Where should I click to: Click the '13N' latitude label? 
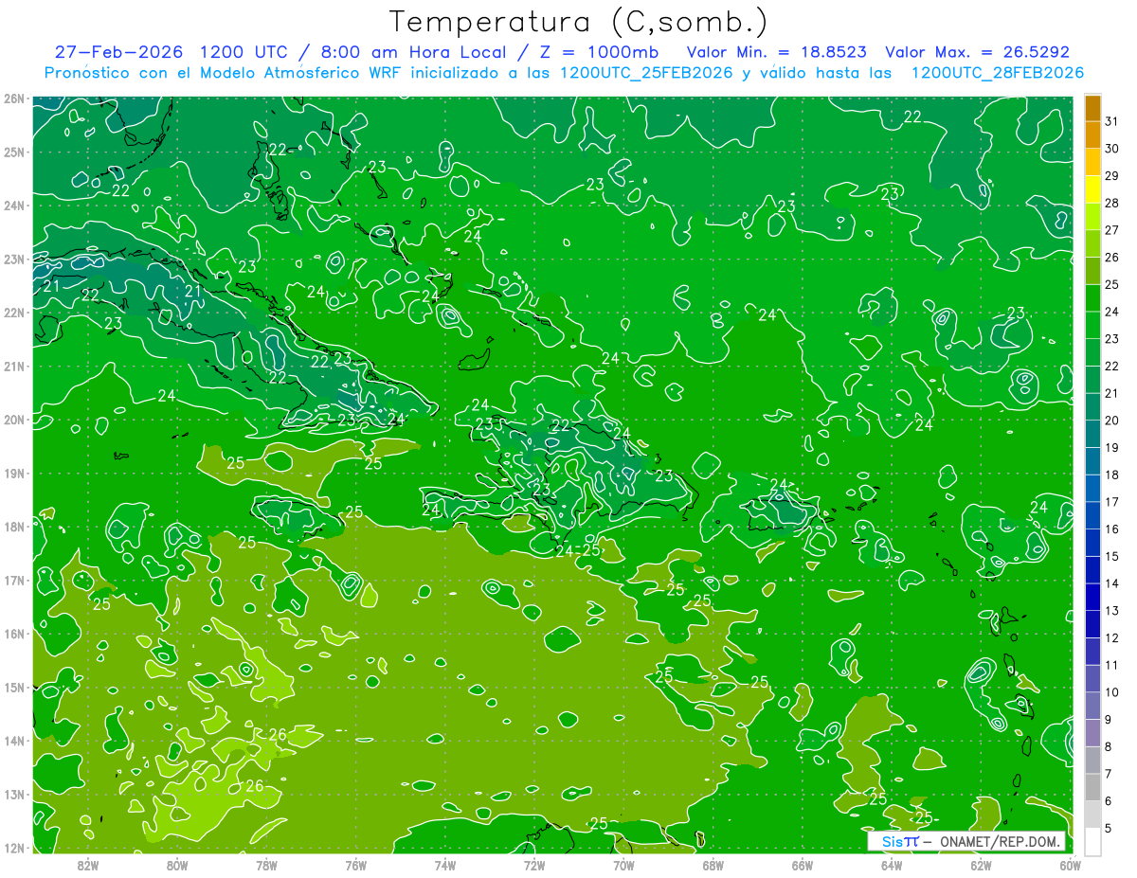pos(13,795)
